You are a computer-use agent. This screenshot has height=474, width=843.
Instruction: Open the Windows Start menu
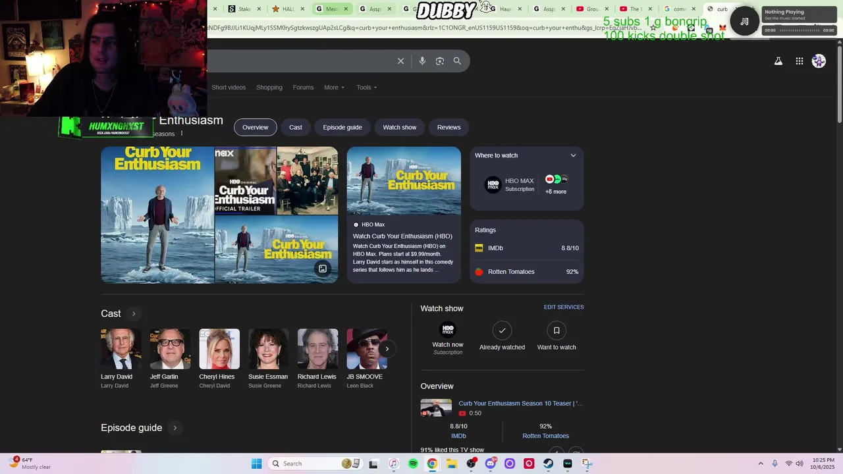257,463
